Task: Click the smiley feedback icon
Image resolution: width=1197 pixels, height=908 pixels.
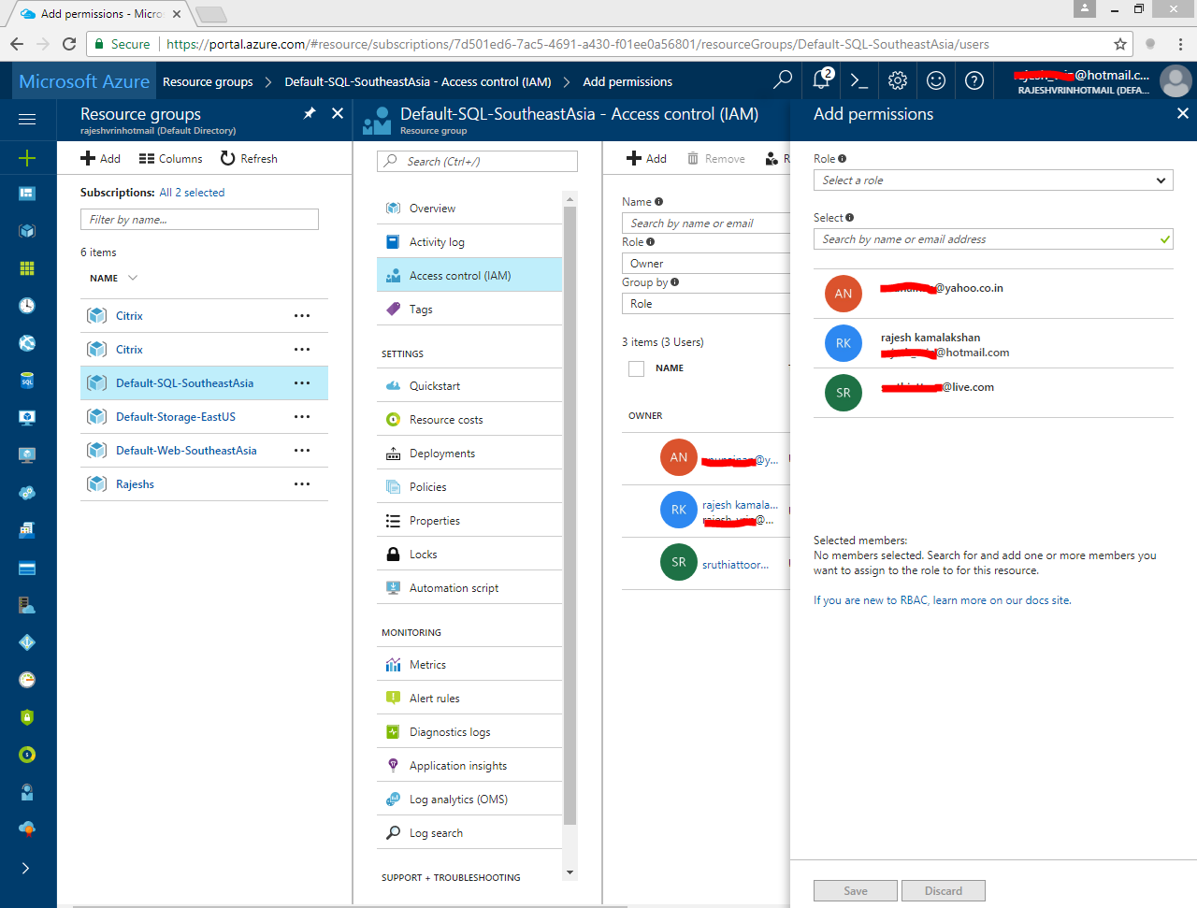Action: coord(935,81)
